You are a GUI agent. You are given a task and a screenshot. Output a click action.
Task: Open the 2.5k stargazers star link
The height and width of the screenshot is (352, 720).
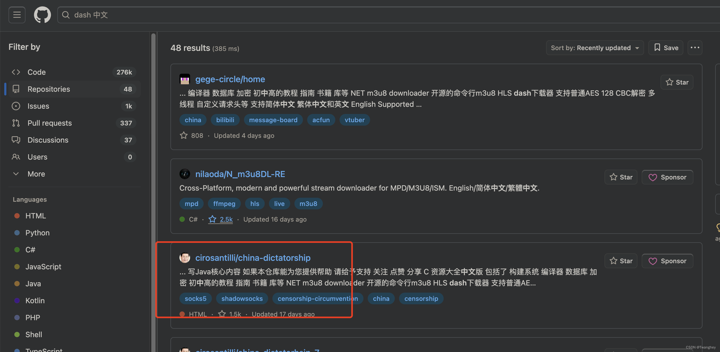click(221, 219)
